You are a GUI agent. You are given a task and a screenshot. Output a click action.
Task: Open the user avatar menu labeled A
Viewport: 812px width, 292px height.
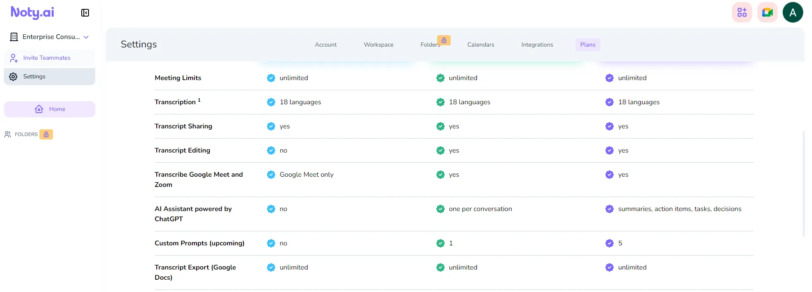click(x=793, y=12)
